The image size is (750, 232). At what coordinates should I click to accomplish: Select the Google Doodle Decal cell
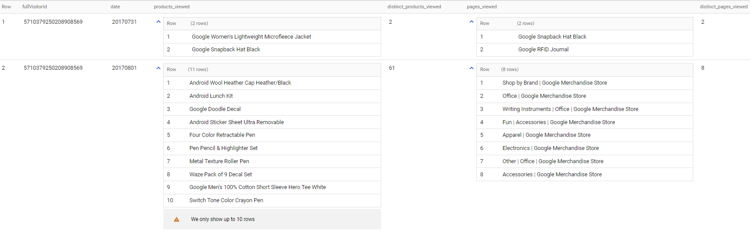(215, 109)
